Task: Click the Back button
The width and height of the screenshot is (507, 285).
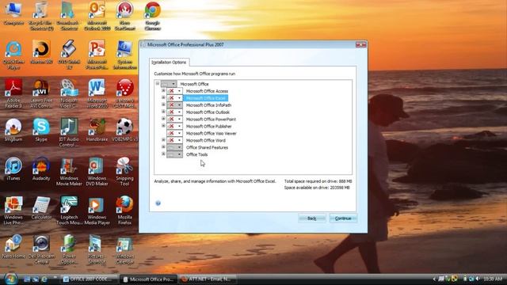Action: tap(311, 218)
